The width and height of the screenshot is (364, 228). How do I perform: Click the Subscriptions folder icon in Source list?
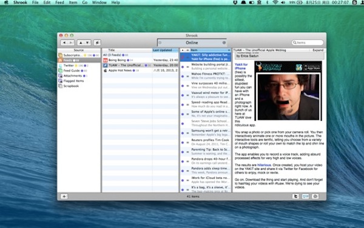[x=60, y=55]
